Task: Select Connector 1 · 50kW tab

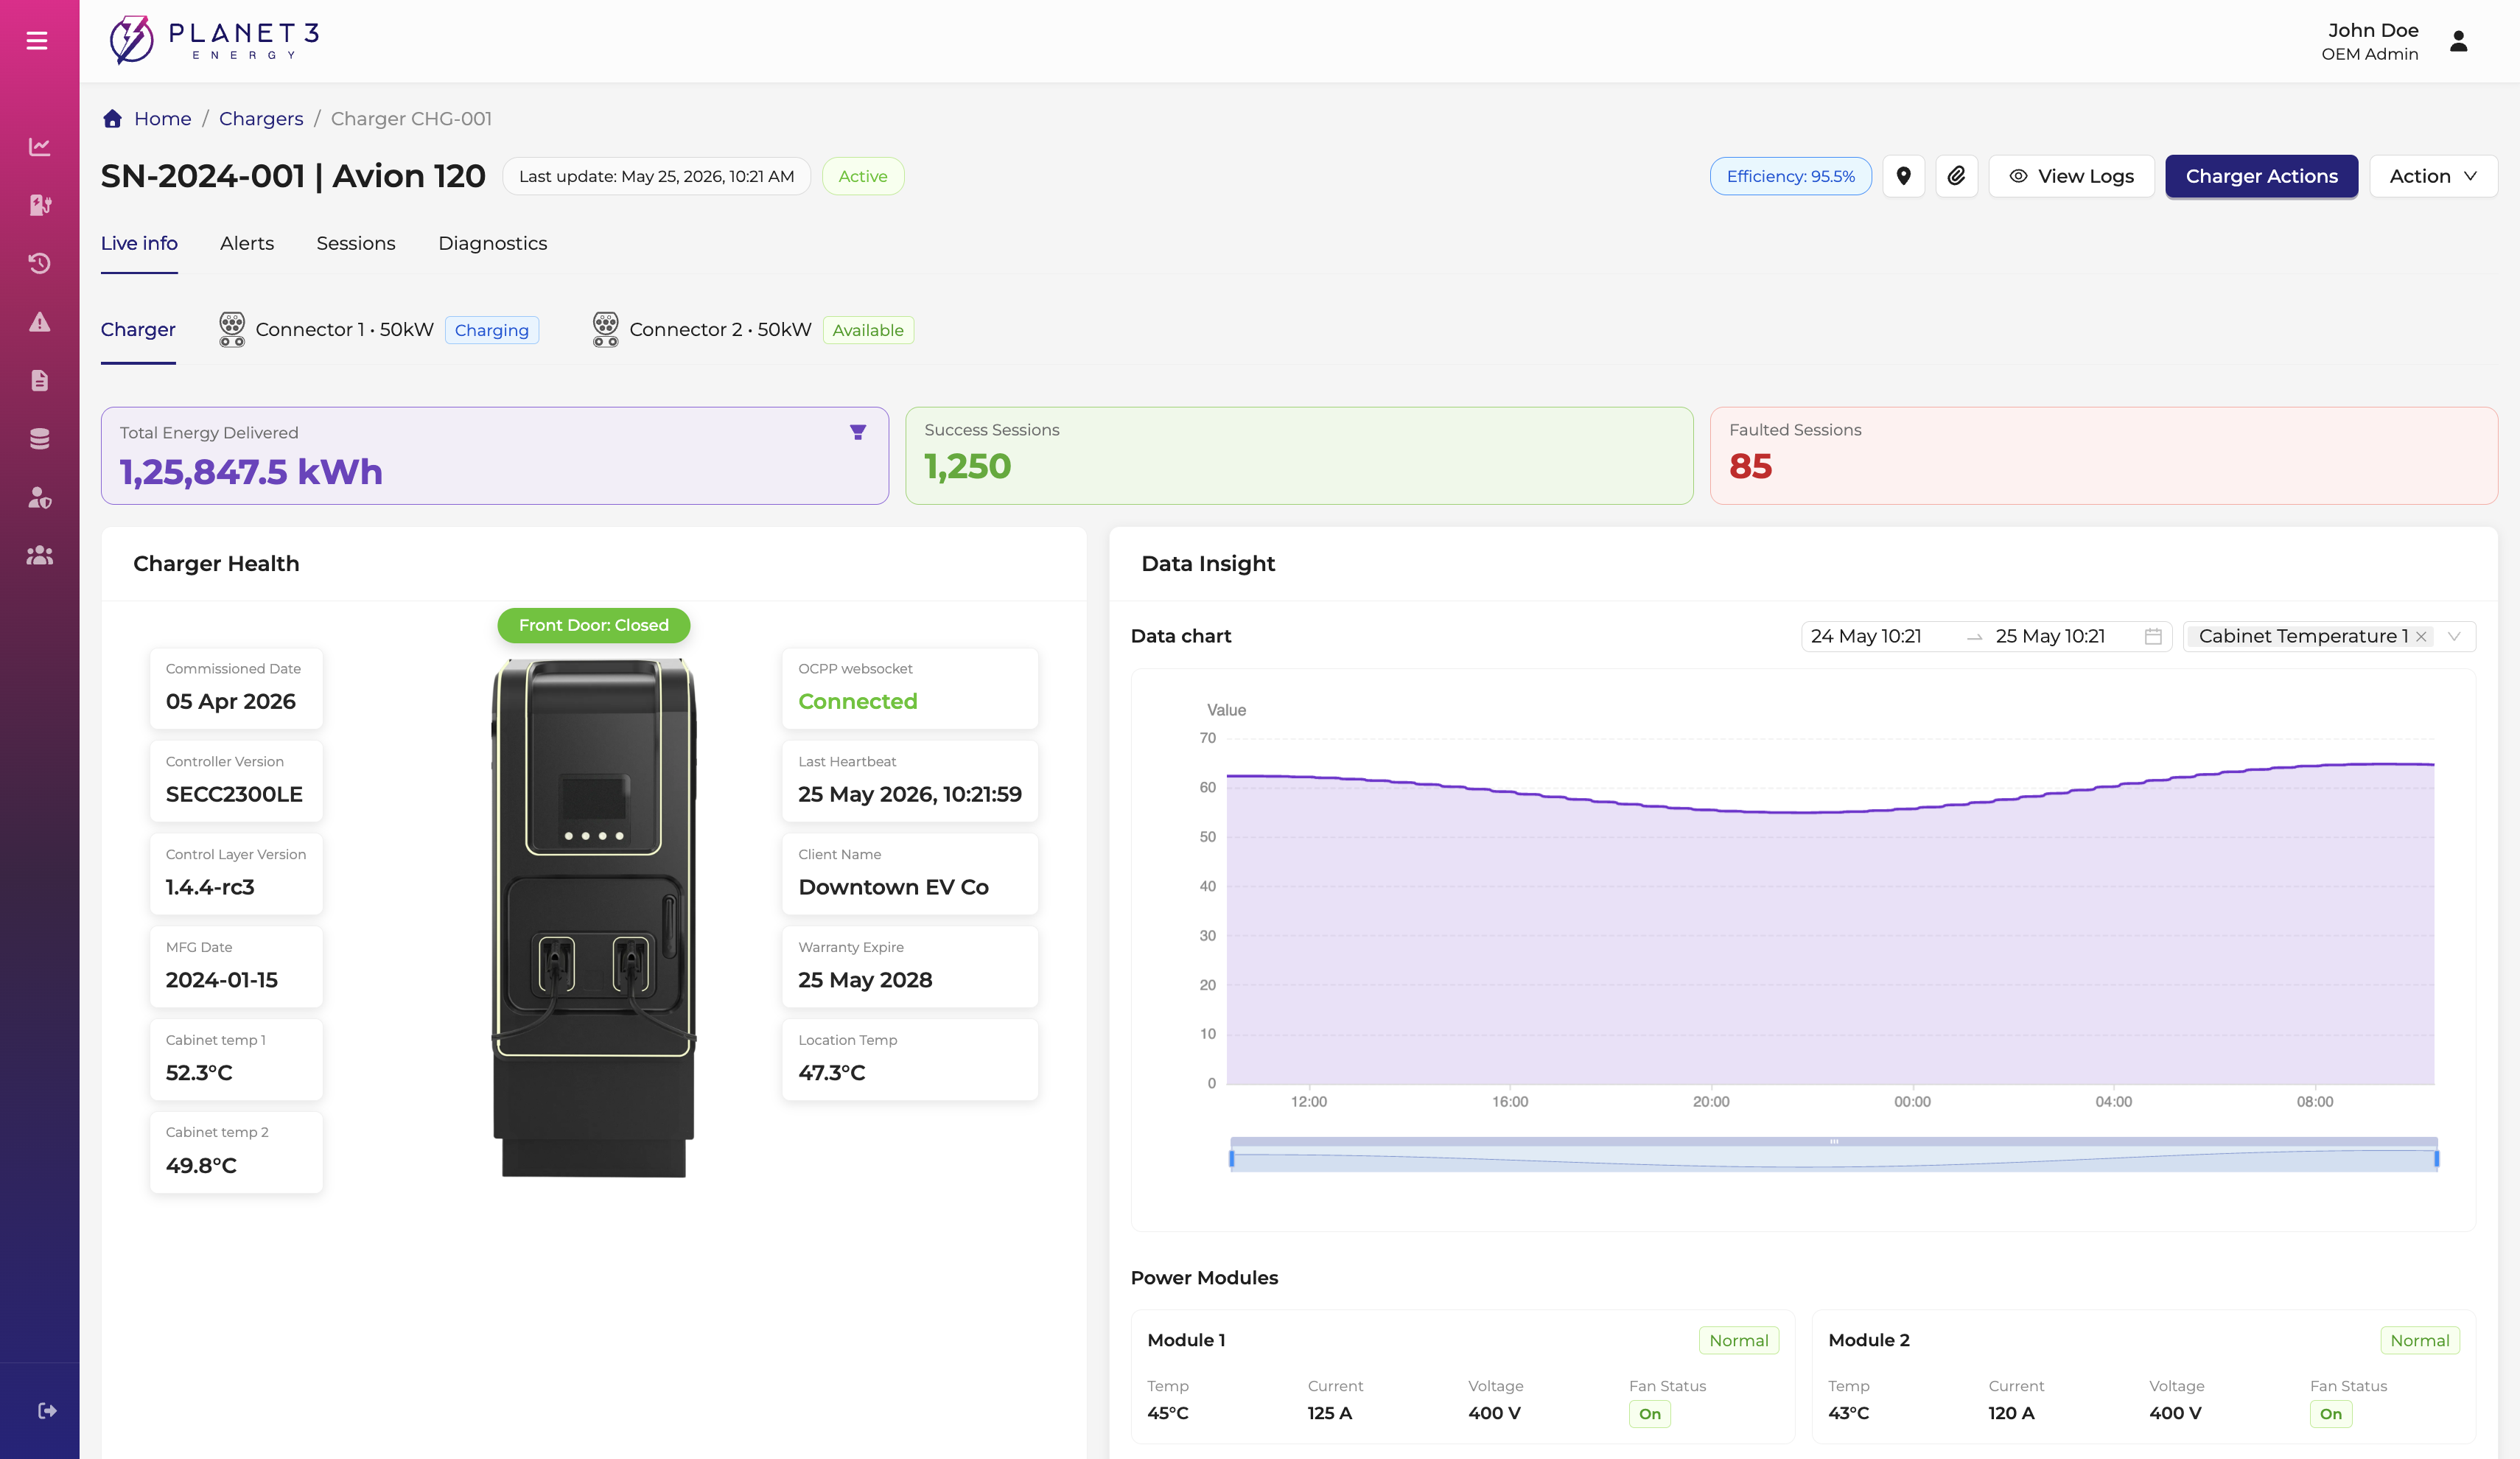Action: (378, 329)
